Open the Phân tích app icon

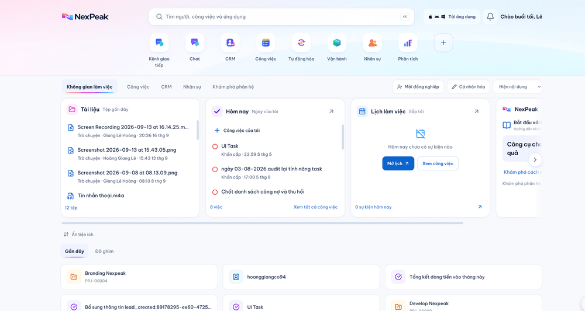(x=408, y=43)
